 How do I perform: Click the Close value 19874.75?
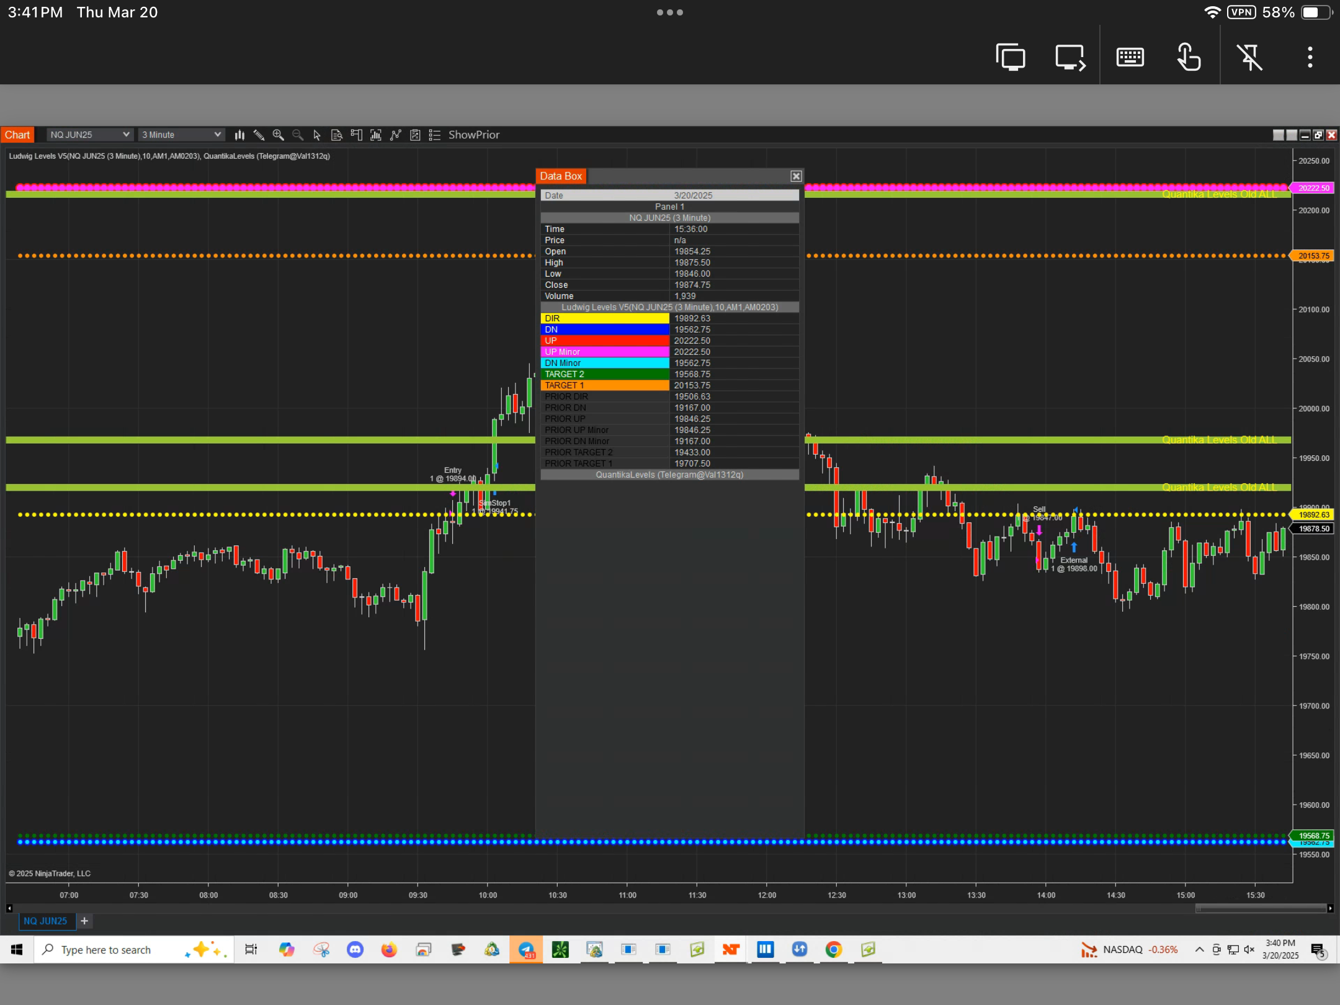click(x=692, y=285)
